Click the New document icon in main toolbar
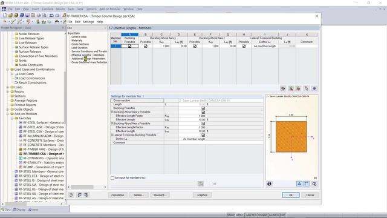Screen dimensions: 387x218 click(x=5, y=15)
